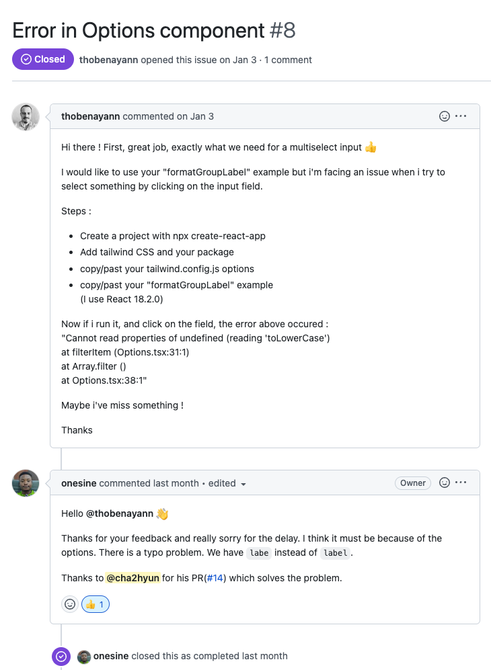Click onesine's large profile avatar
Image resolution: width=491 pixels, height=670 pixels.
(26, 483)
